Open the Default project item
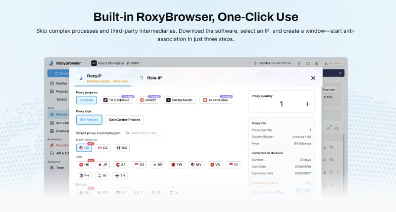Screen dimensions: 396x212 click(x=61, y=99)
